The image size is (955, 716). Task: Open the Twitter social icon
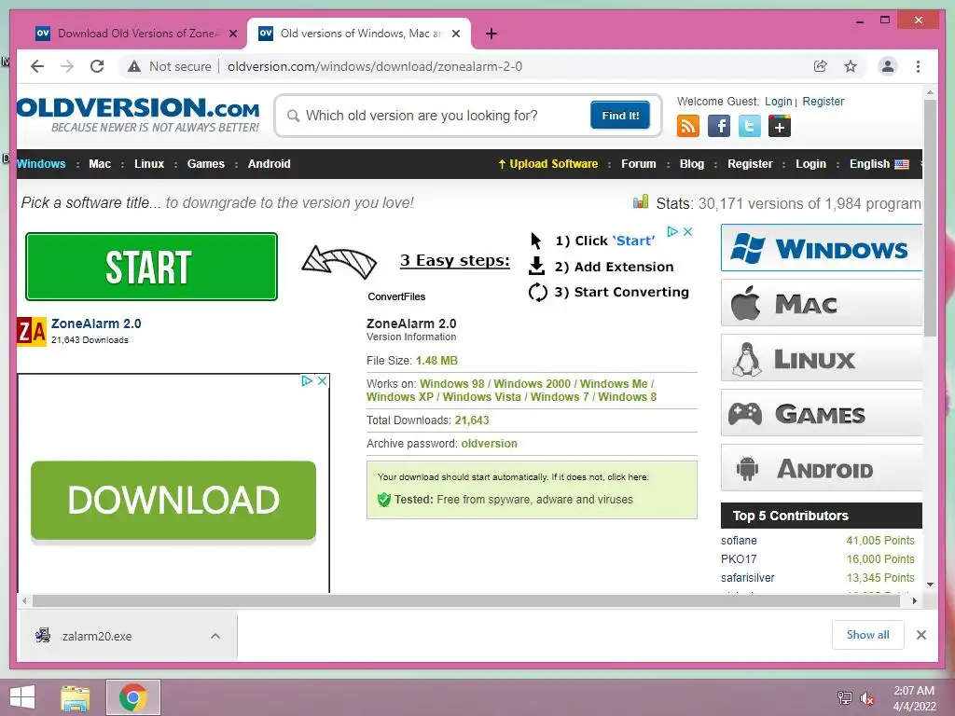click(749, 126)
